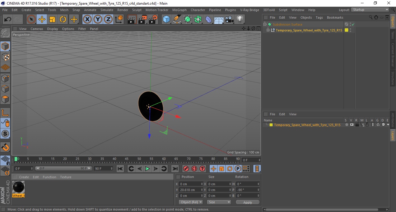Switch to the Attributes side tab

(x=393, y=120)
